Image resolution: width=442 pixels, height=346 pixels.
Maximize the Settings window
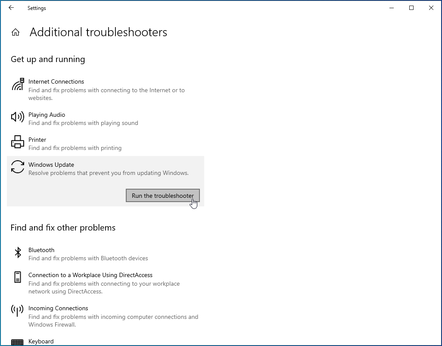411,8
